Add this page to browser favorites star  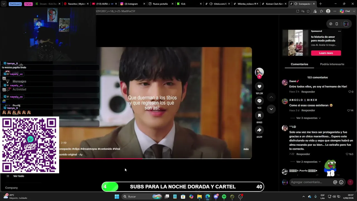pyautogui.click(x=308, y=11)
